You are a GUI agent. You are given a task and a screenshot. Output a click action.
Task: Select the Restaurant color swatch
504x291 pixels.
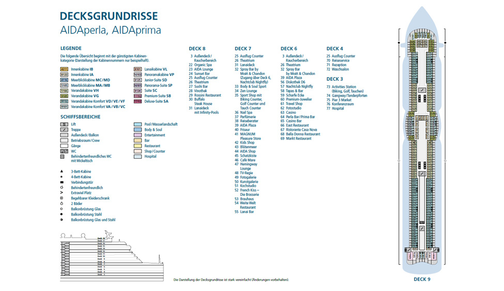point(138,146)
